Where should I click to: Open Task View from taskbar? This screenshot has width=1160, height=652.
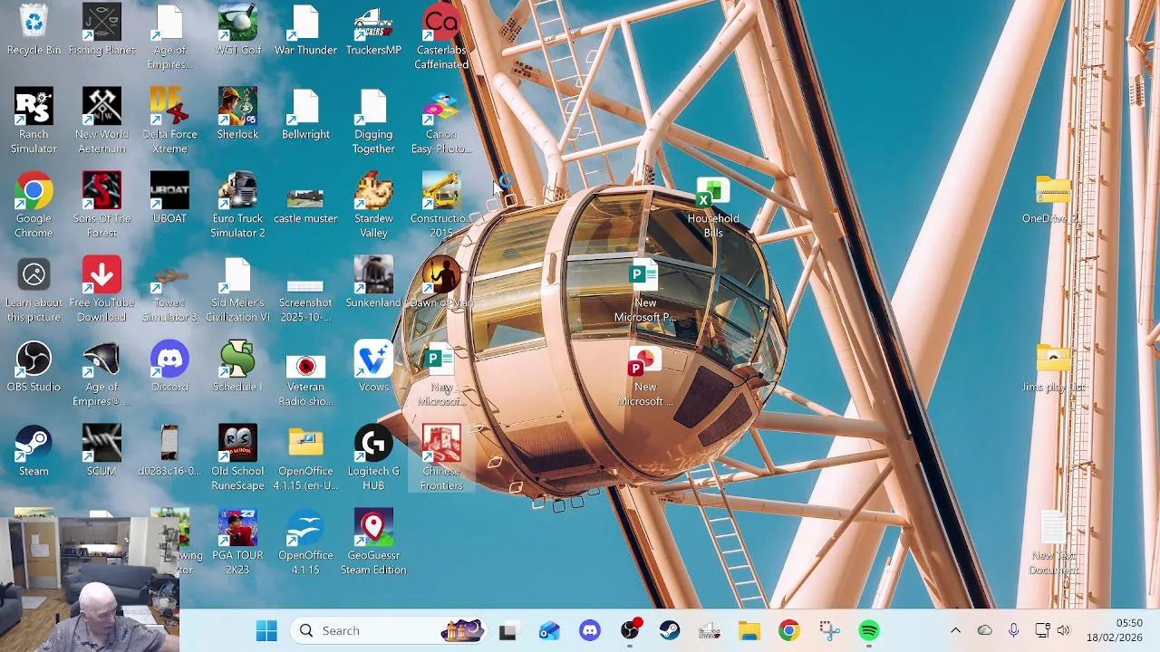[x=507, y=630]
